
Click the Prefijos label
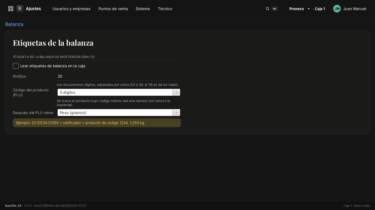19,76
